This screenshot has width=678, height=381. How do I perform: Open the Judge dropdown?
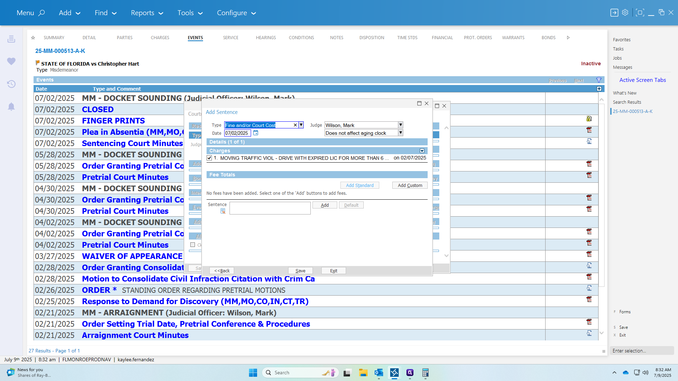[x=400, y=125]
